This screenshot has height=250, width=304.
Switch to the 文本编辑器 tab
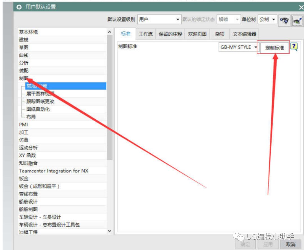click(x=245, y=33)
